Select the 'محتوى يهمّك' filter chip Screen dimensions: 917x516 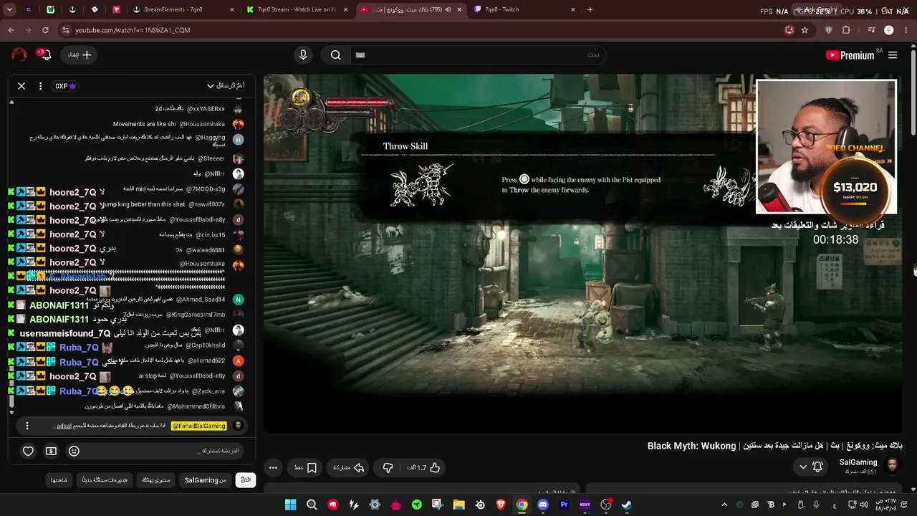click(155, 480)
